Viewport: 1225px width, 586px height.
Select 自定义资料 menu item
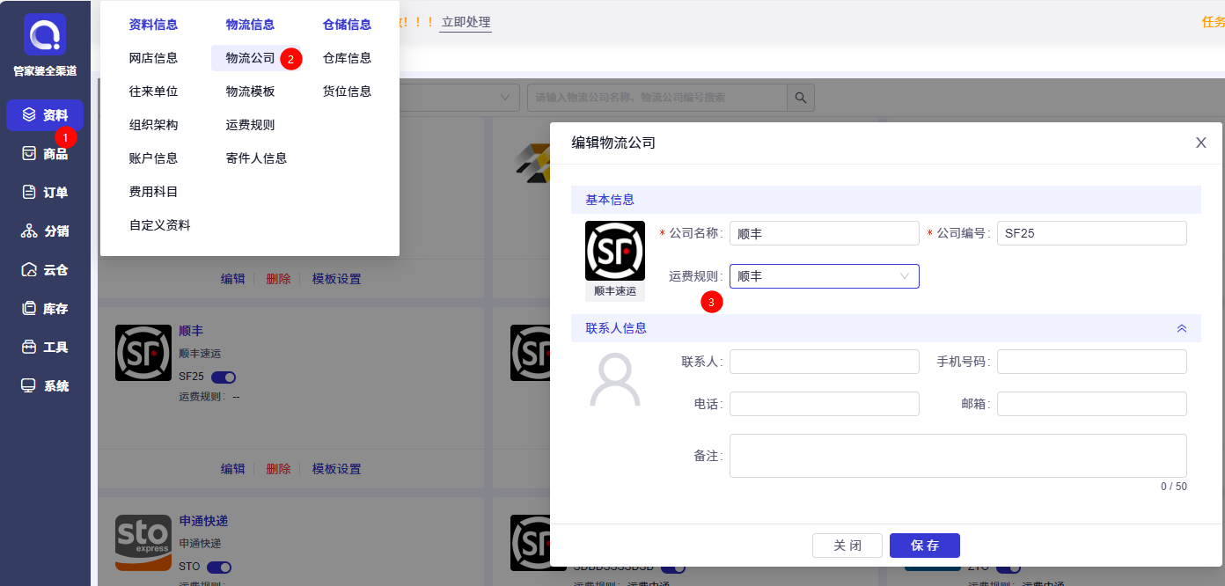click(x=159, y=225)
